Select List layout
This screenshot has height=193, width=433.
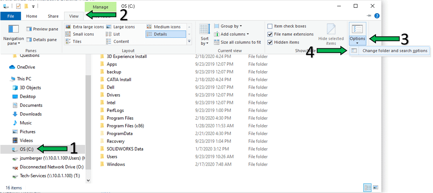click(x=113, y=34)
